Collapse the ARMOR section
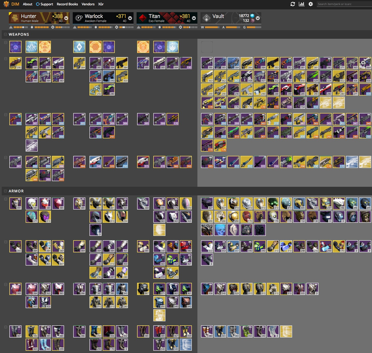Image resolution: width=372 pixels, height=353 pixels. [5, 191]
